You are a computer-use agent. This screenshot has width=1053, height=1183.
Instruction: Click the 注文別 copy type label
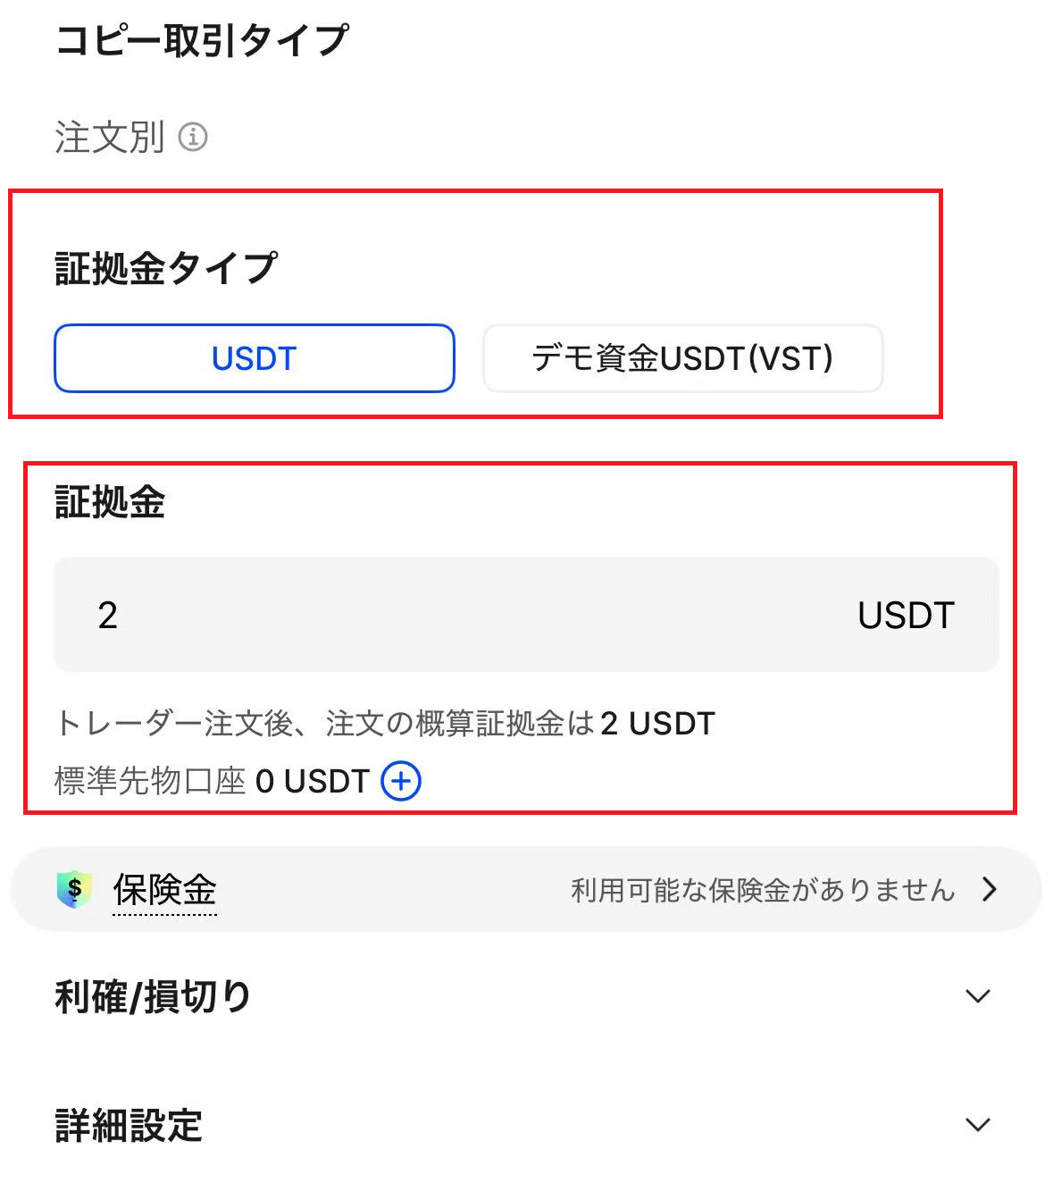110,137
